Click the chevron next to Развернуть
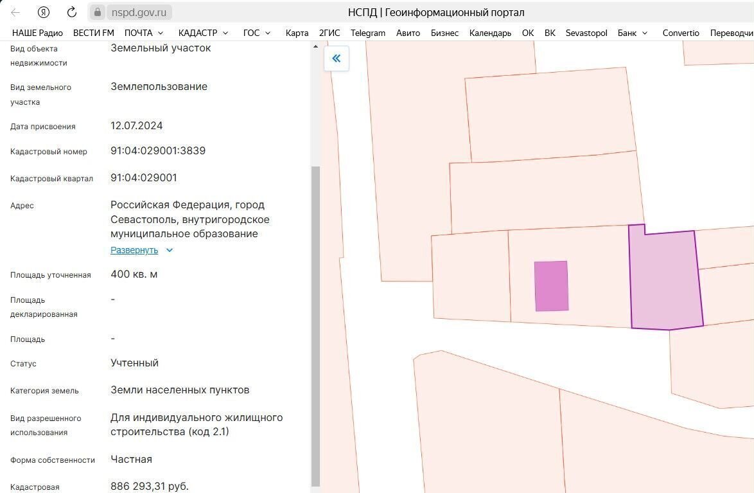 tap(170, 250)
